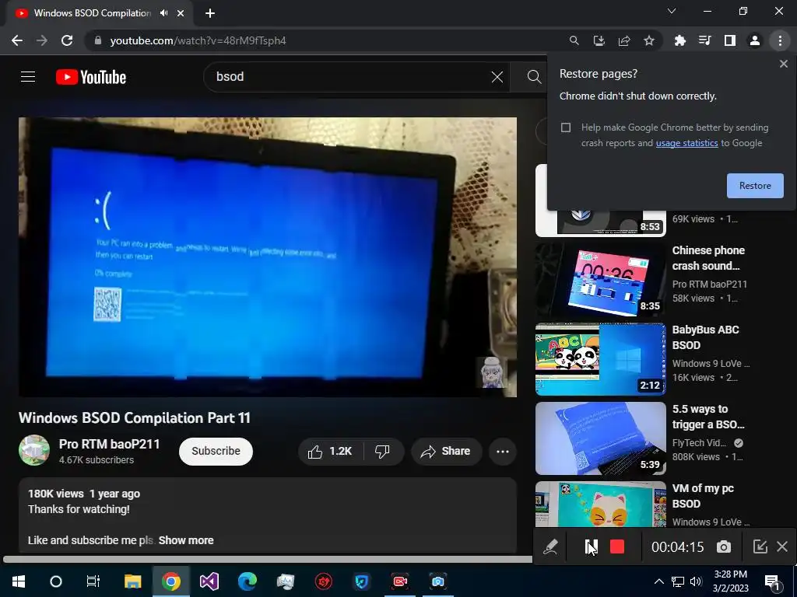This screenshot has height=597, width=797.
Task: Click the Restore button
Action: [755, 186]
